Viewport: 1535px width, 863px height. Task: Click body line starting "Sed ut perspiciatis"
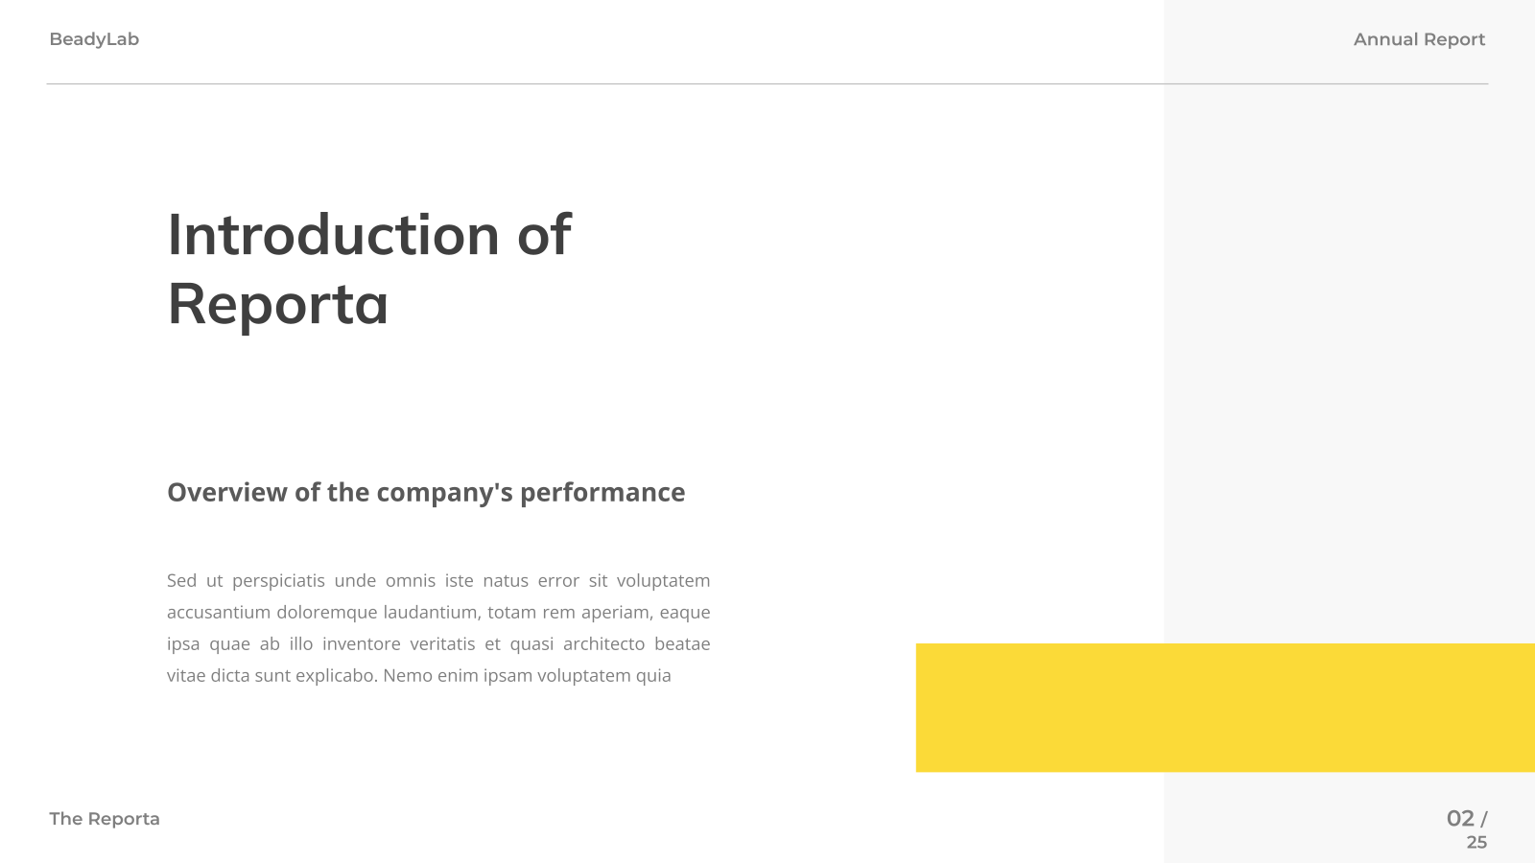click(438, 581)
